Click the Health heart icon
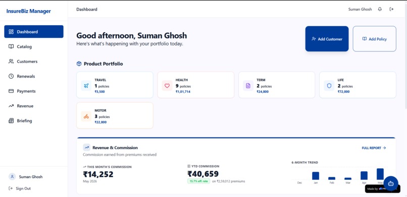Viewport: 407px width, 197px height. (x=167, y=86)
